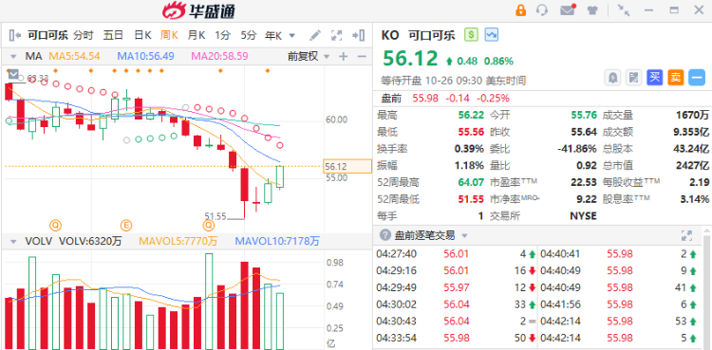Switch to 5分 five-minute chart

(249, 35)
